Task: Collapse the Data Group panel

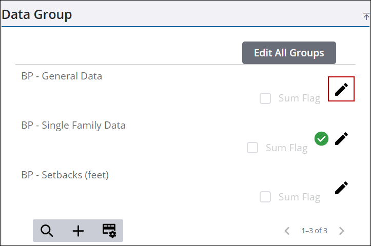Action: pos(366,16)
